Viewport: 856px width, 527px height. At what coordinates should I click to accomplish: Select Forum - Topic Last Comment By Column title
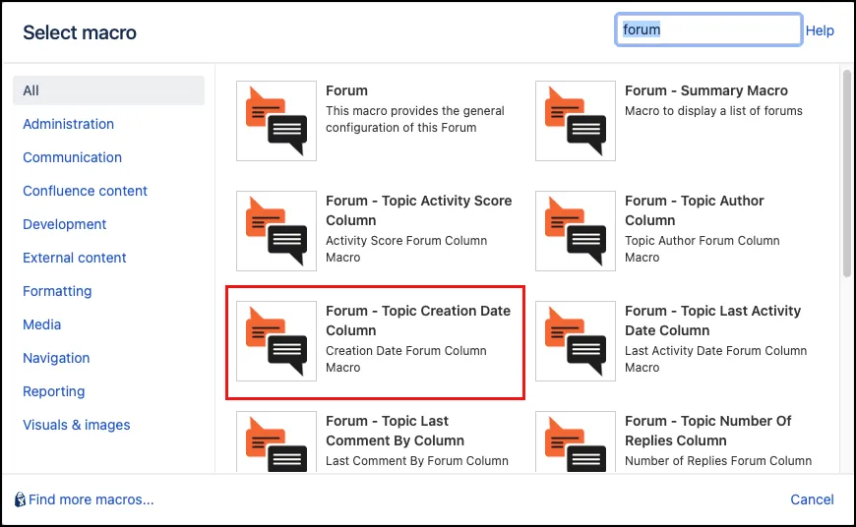pyautogui.click(x=395, y=431)
